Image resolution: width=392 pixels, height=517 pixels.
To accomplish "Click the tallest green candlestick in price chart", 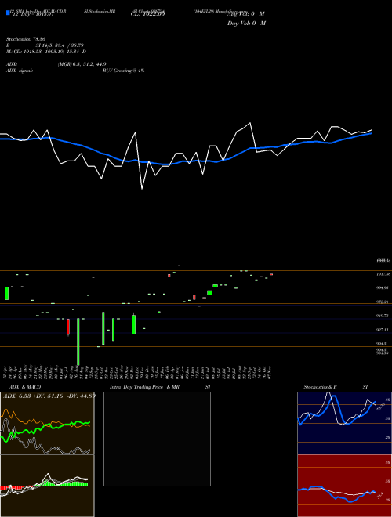I will (x=78, y=342).
